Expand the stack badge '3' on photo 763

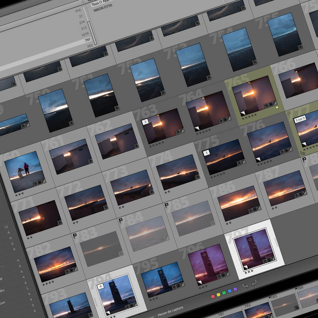click(x=145, y=122)
